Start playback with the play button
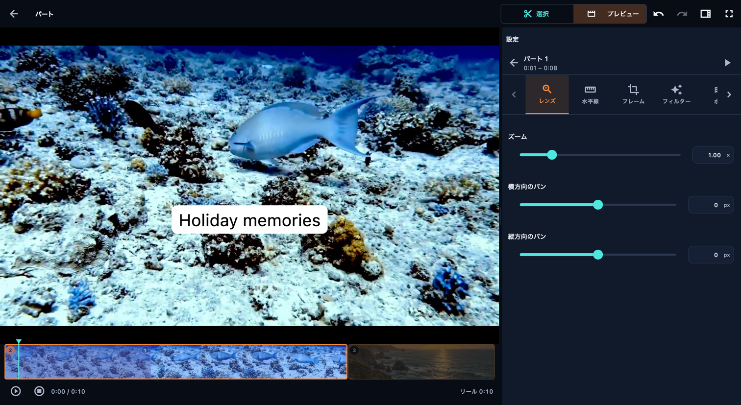Image resolution: width=741 pixels, height=405 pixels. [x=16, y=391]
